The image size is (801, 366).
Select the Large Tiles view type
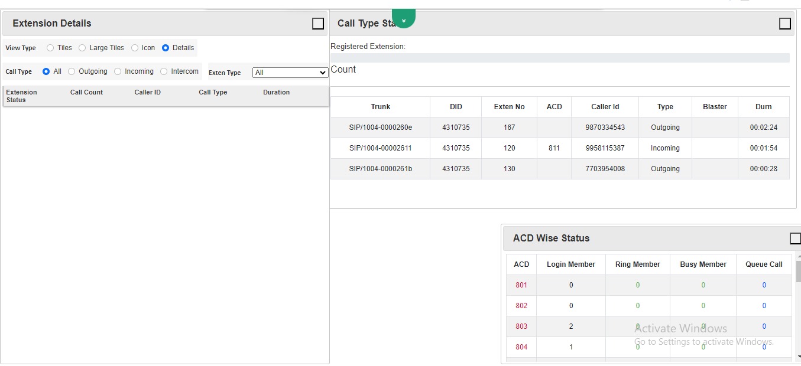(82, 48)
